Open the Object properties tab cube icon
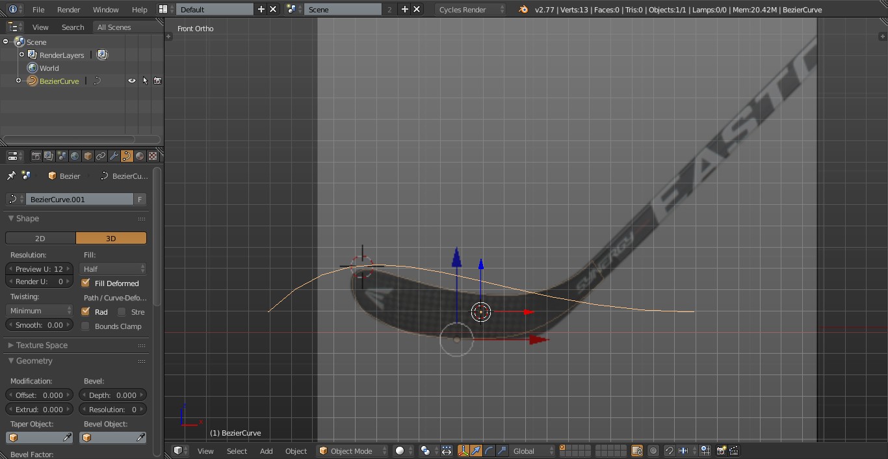 88,156
